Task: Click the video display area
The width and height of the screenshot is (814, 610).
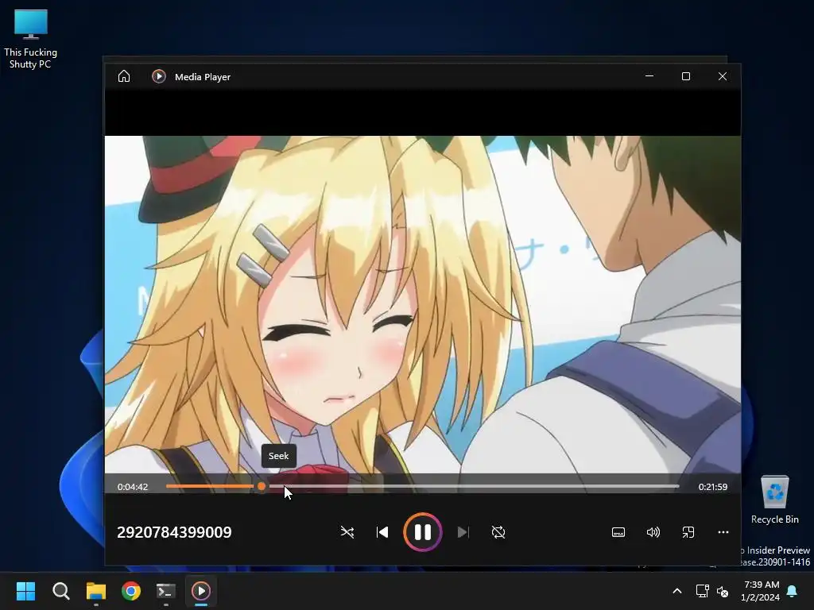Action: click(423, 304)
